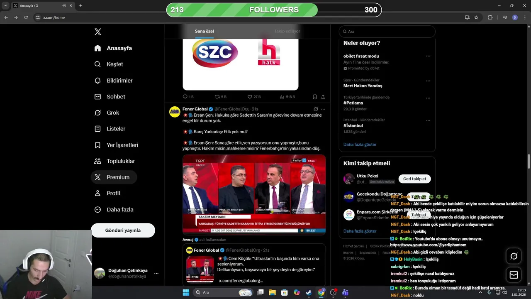The width and height of the screenshot is (531, 299).
Task: Click Daha fazla göster under trends
Action: tap(360, 145)
